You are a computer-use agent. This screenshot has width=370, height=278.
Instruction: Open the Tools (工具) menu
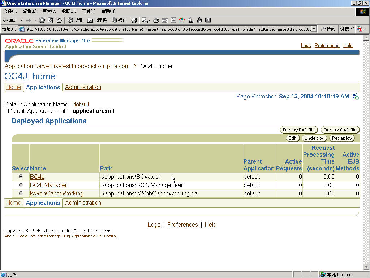(89, 11)
